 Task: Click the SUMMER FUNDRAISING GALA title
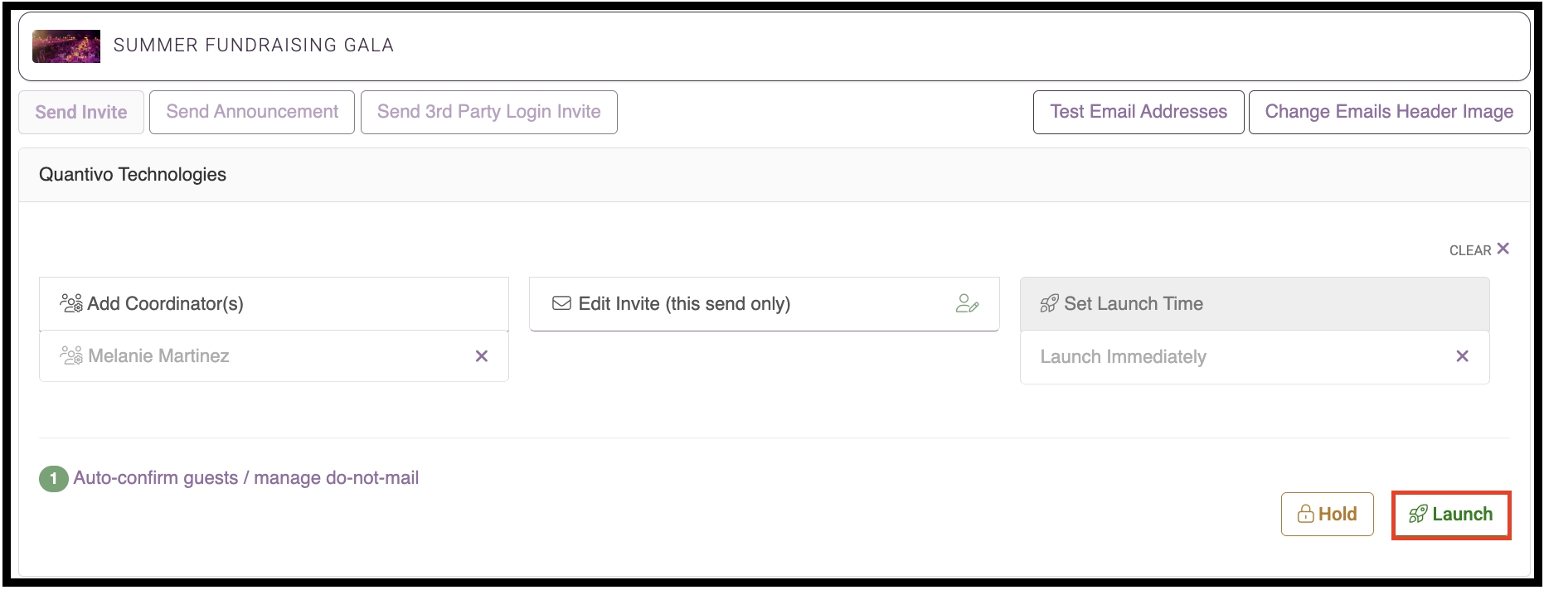254,46
